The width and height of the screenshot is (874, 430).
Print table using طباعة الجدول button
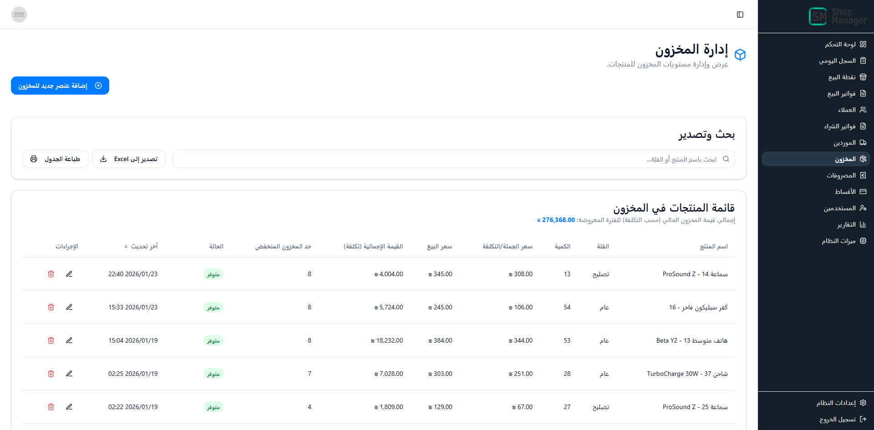click(x=55, y=159)
